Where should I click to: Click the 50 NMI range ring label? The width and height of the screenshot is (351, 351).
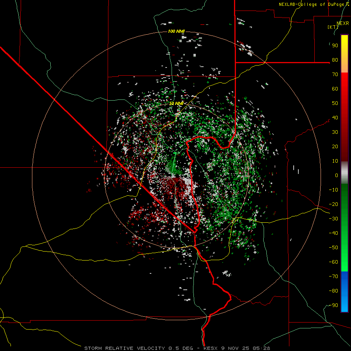176,103
